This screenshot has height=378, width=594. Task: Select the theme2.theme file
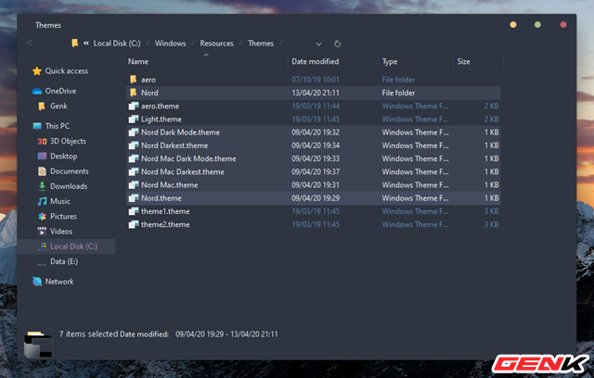click(165, 224)
